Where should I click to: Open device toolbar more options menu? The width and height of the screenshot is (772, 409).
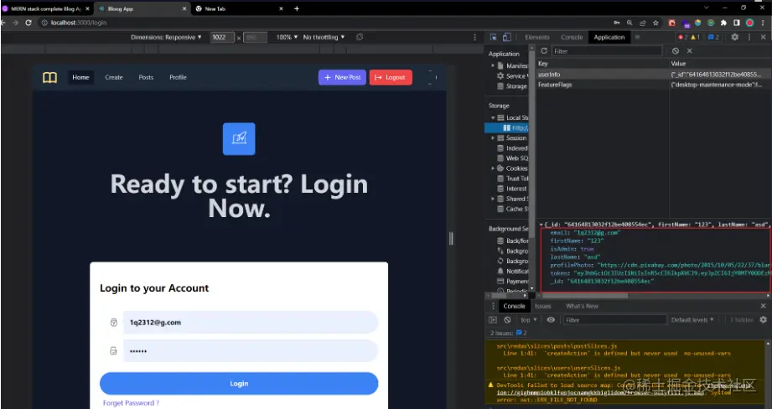coord(474,38)
